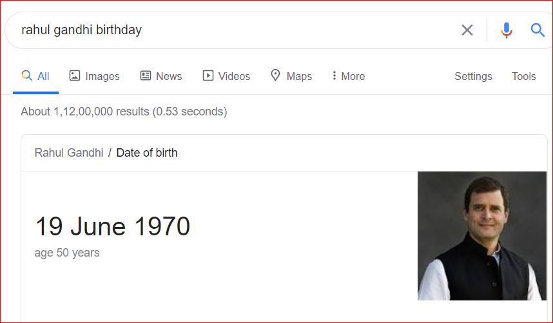Click the Date of birth breadcrumb
Screen dimensions: 553x323
pos(147,153)
